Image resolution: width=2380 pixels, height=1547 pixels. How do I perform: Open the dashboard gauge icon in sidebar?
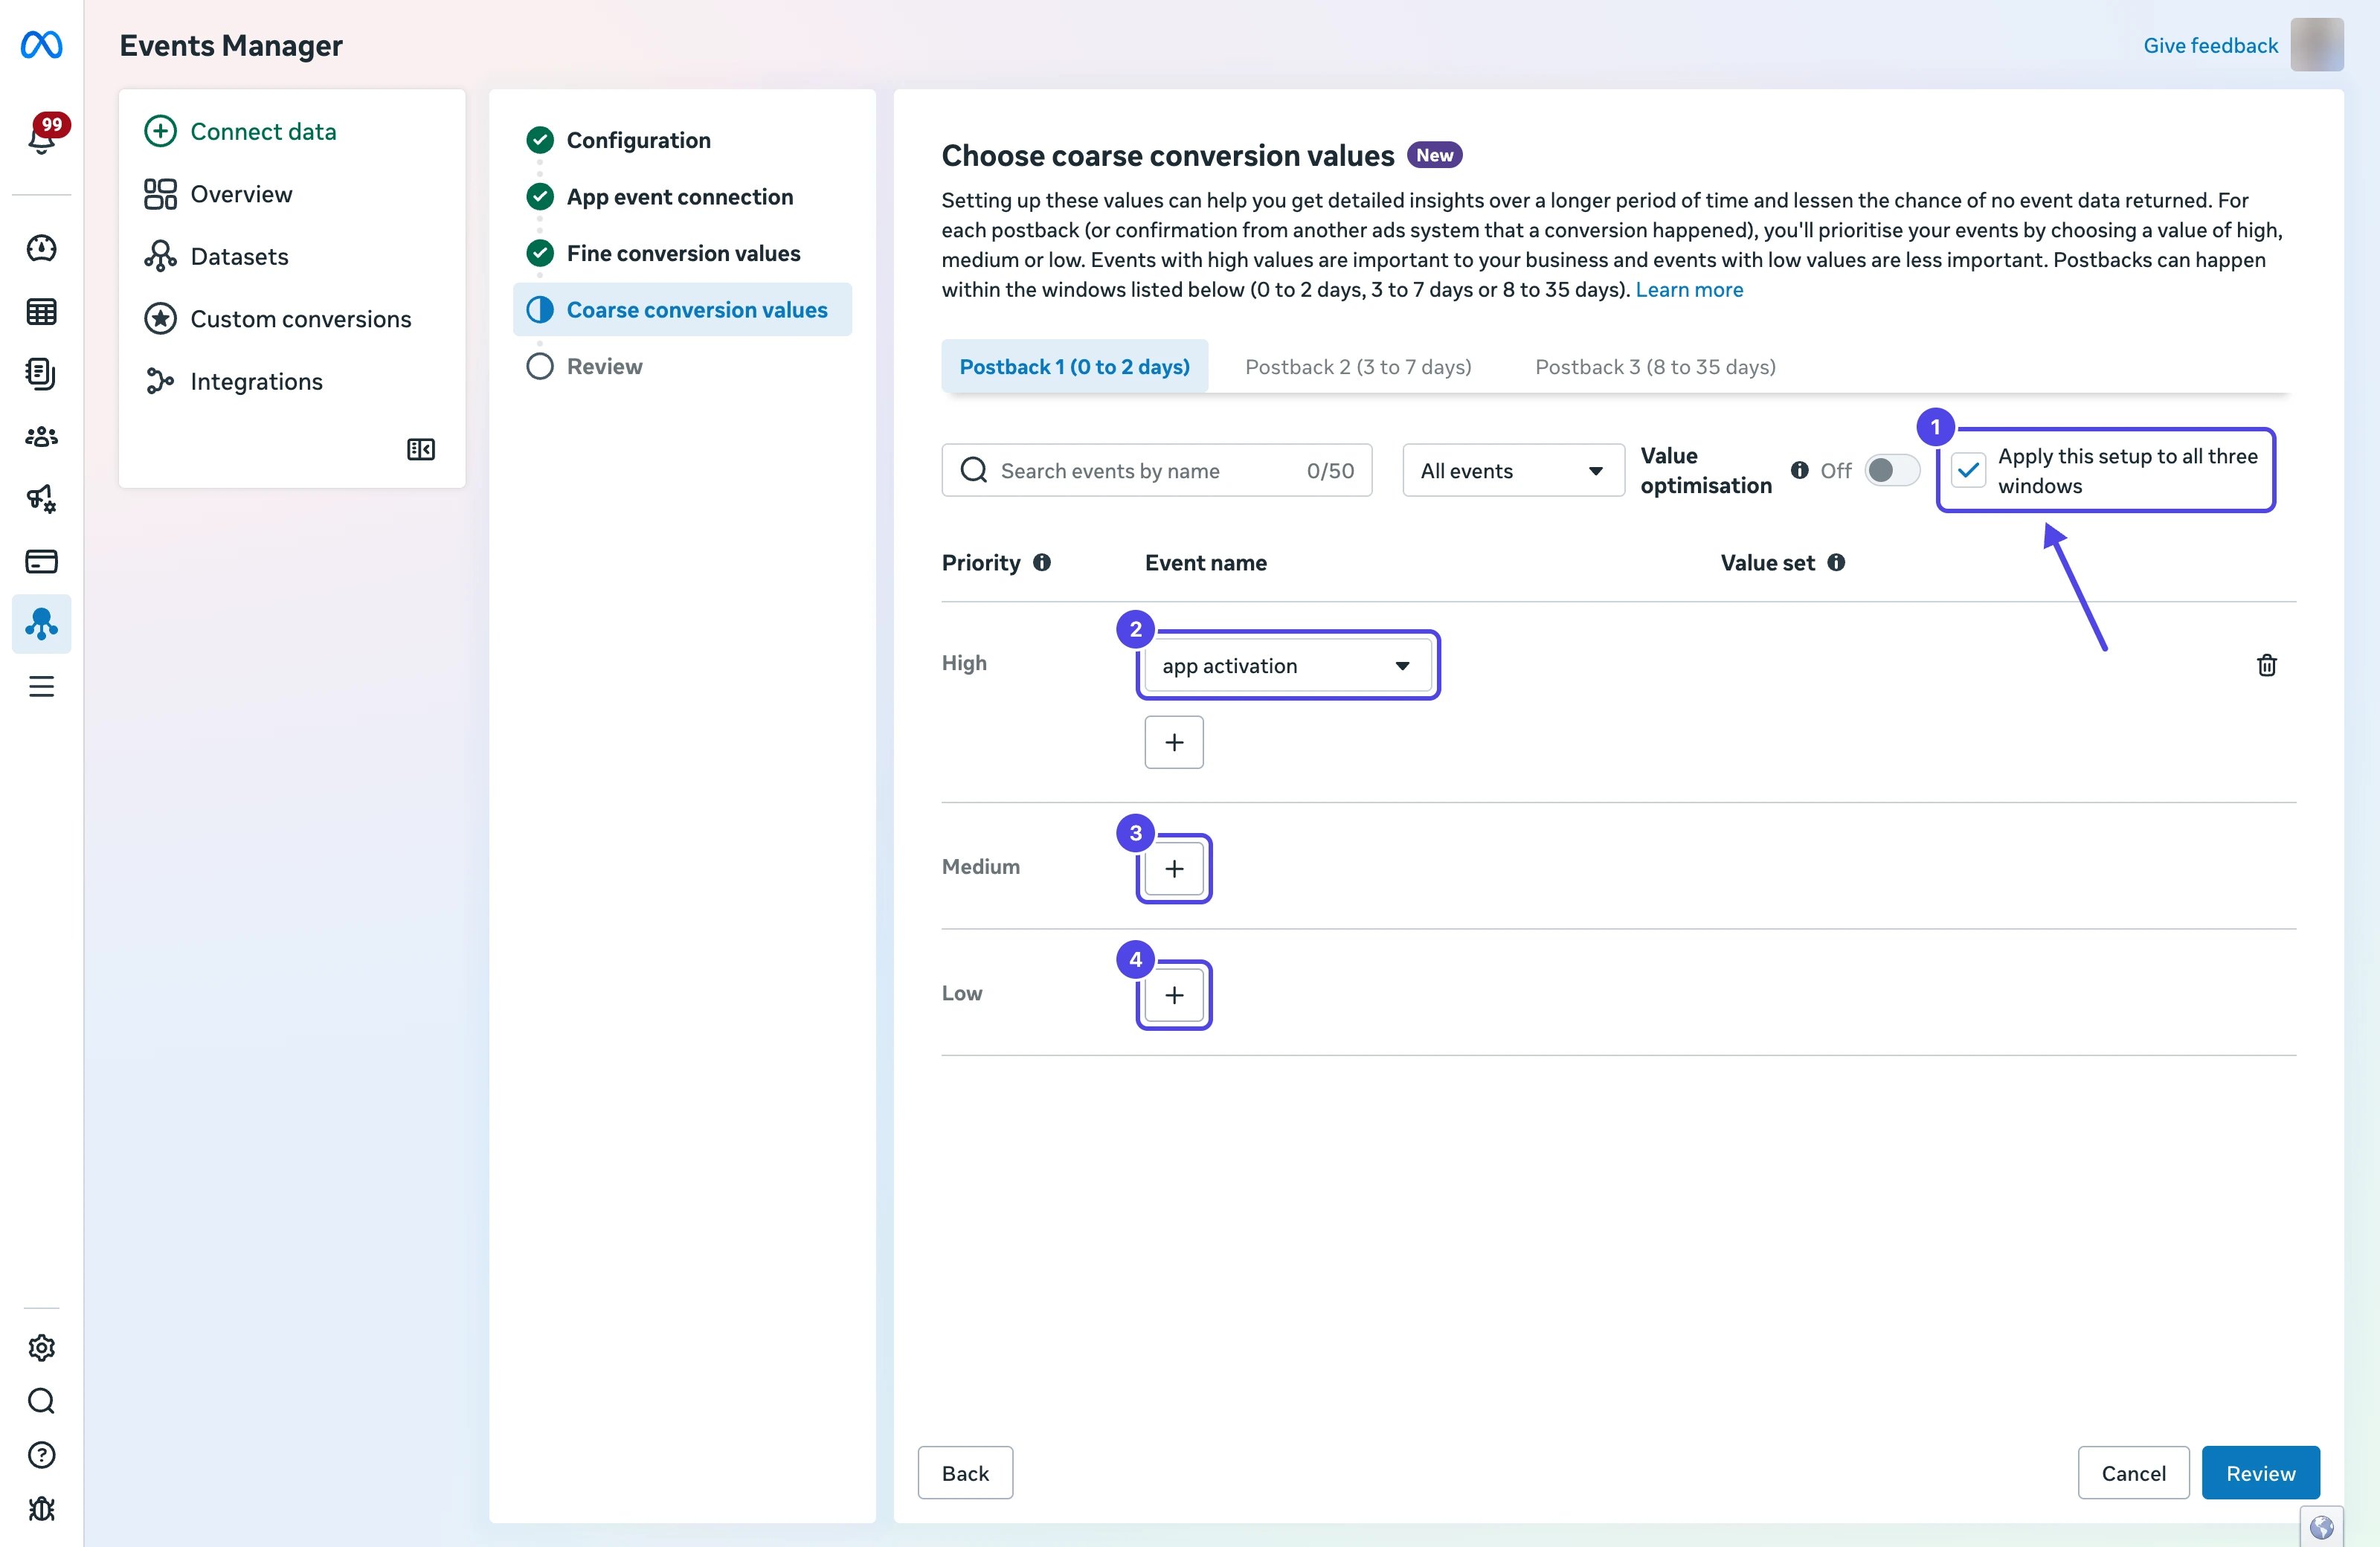point(41,248)
